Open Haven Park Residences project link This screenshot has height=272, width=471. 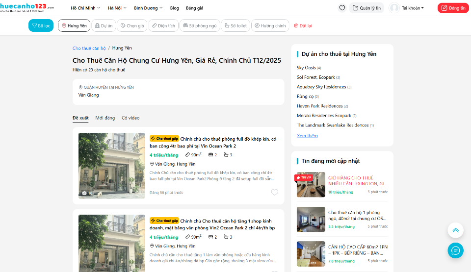(322, 106)
